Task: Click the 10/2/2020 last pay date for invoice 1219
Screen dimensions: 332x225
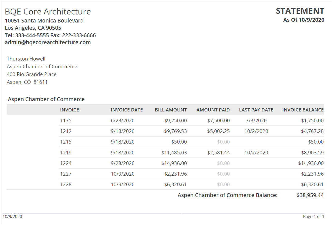Action: [256, 153]
